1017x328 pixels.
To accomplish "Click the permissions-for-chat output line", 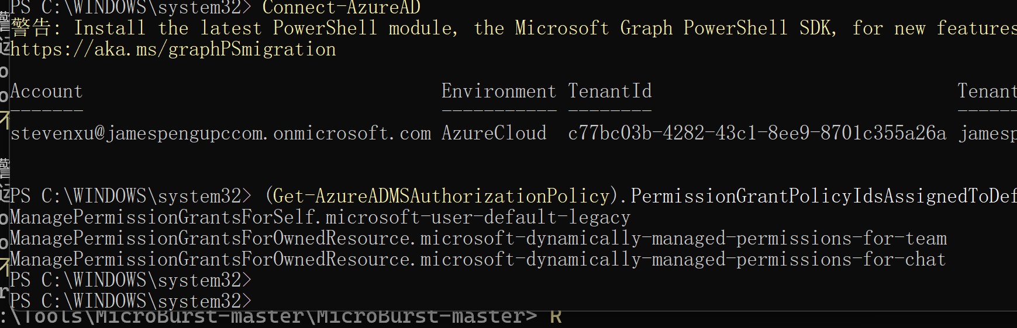I will [478, 259].
